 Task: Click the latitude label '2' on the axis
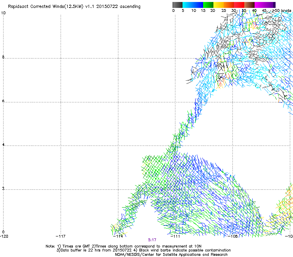point(3,188)
